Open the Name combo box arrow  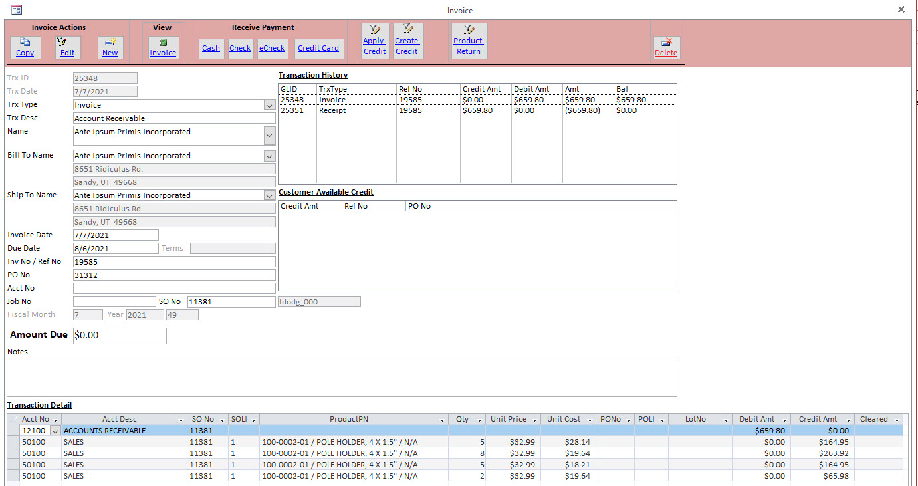(269, 136)
